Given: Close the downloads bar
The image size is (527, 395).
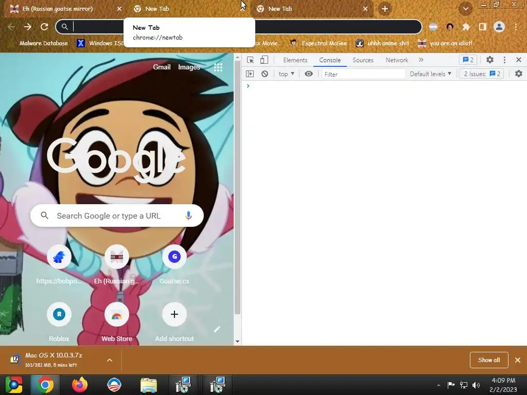Looking at the screenshot, I should click(x=518, y=360).
